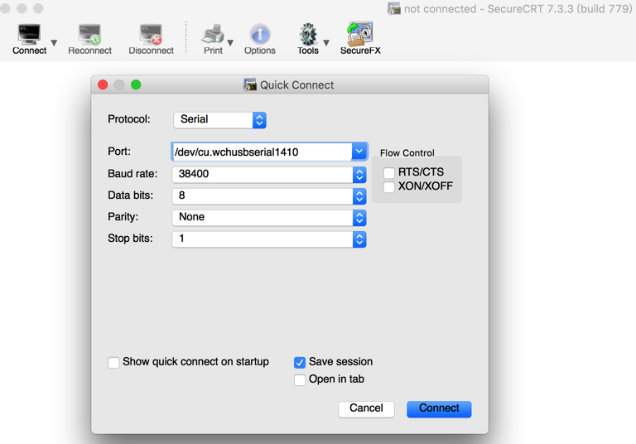Image resolution: width=636 pixels, height=444 pixels.
Task: Click the blue Connect button in dialog
Action: point(439,408)
